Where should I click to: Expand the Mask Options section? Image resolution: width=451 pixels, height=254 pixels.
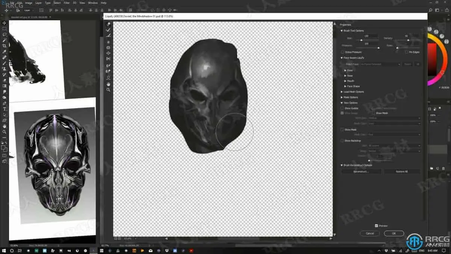342,97
